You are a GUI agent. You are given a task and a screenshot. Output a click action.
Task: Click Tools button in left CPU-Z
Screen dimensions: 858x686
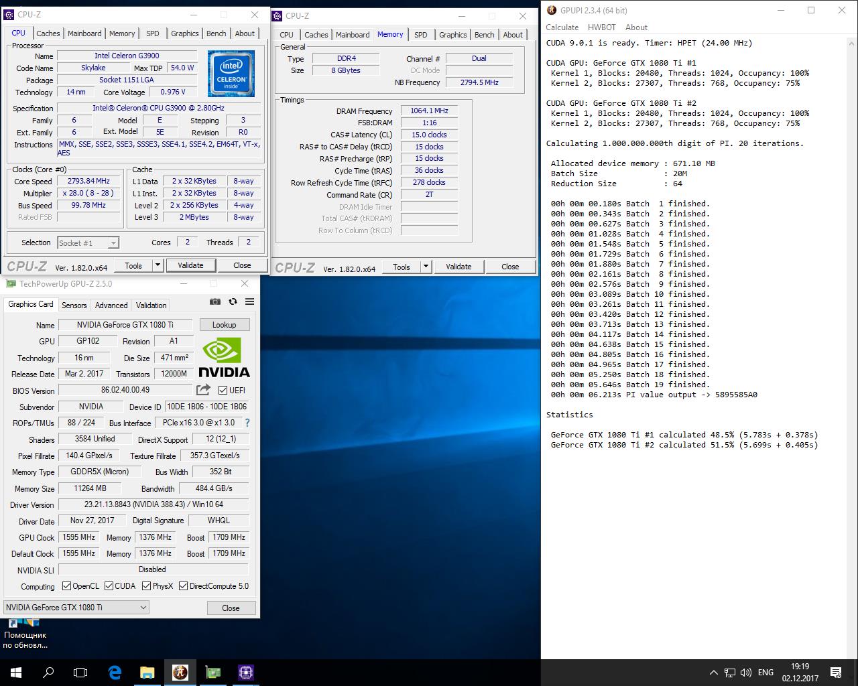133,265
